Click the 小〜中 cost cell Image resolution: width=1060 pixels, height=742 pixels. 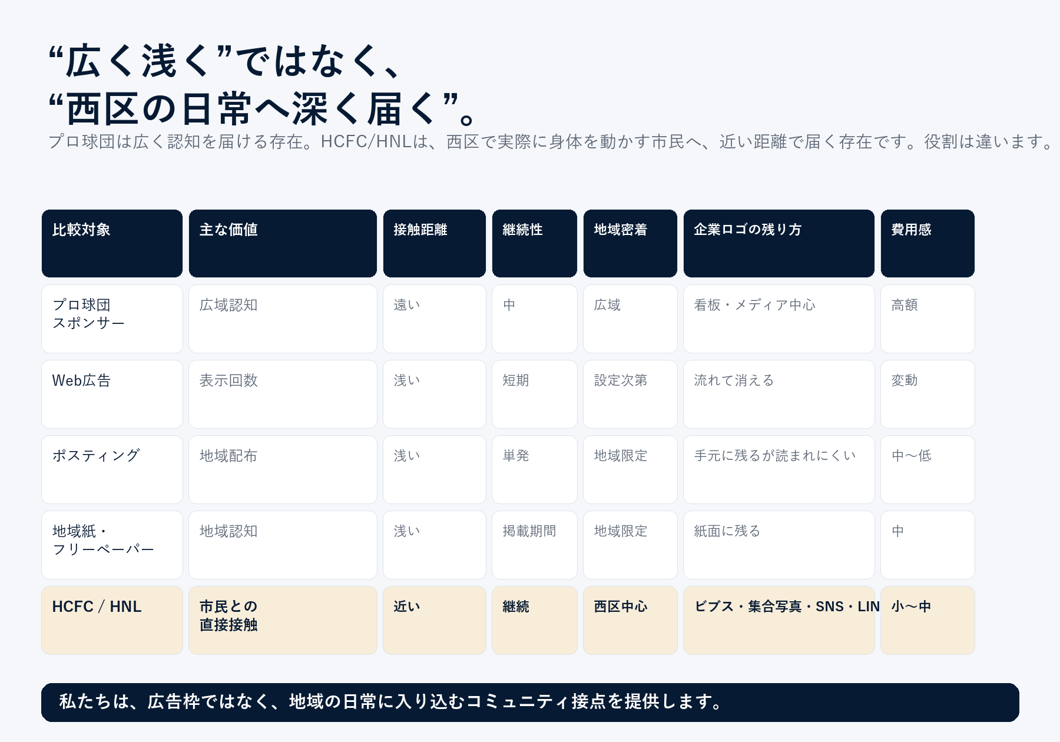click(x=927, y=620)
